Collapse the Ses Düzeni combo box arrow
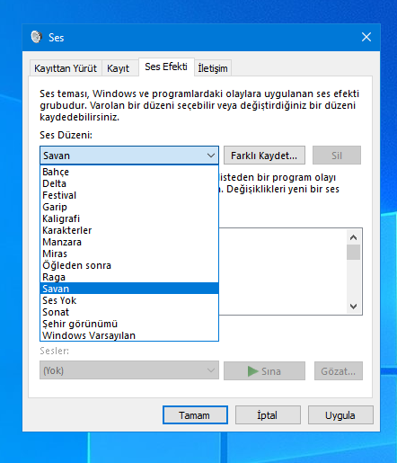This screenshot has width=397, height=463. click(x=211, y=156)
